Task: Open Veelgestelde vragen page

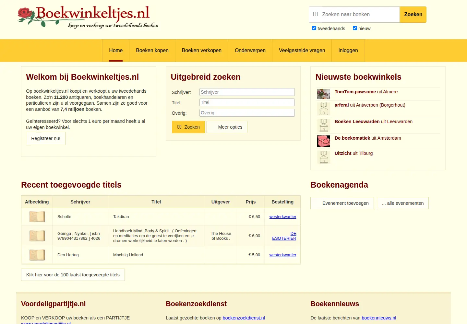Action: [x=302, y=51]
